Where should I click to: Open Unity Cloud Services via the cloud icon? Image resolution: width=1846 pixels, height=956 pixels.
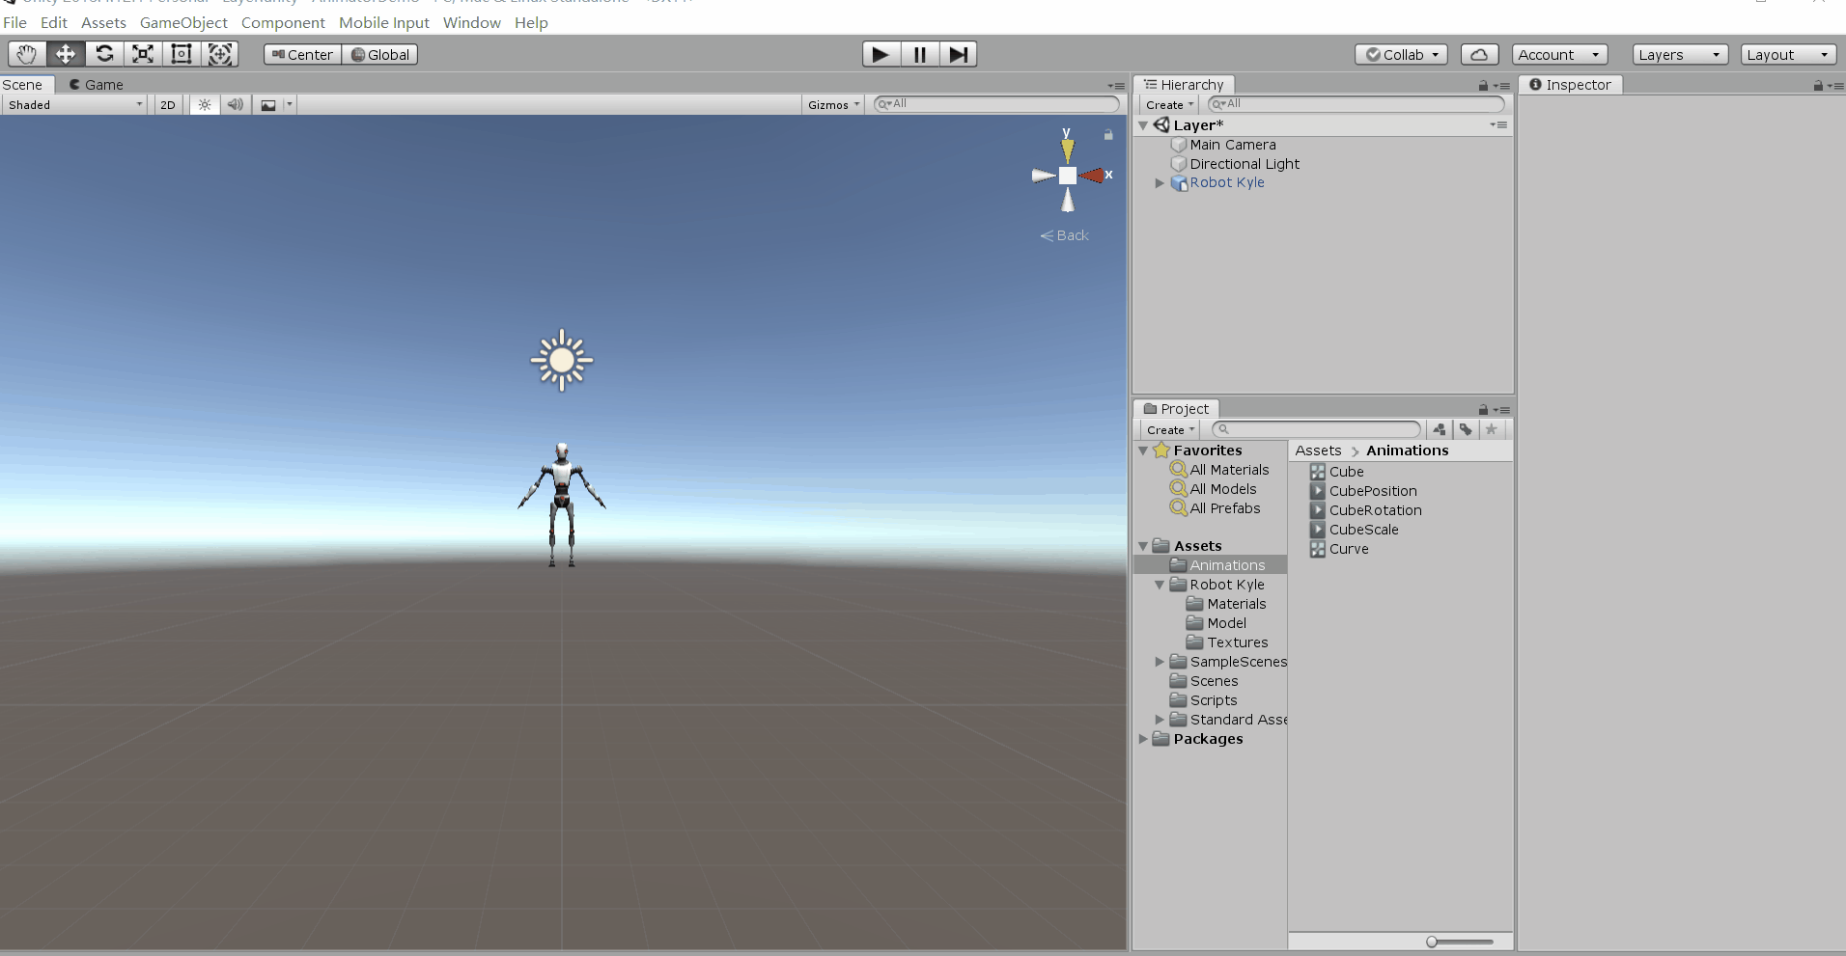pos(1479,54)
